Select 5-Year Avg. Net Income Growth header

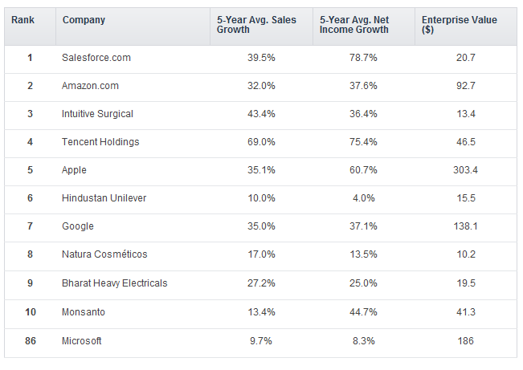353,25
